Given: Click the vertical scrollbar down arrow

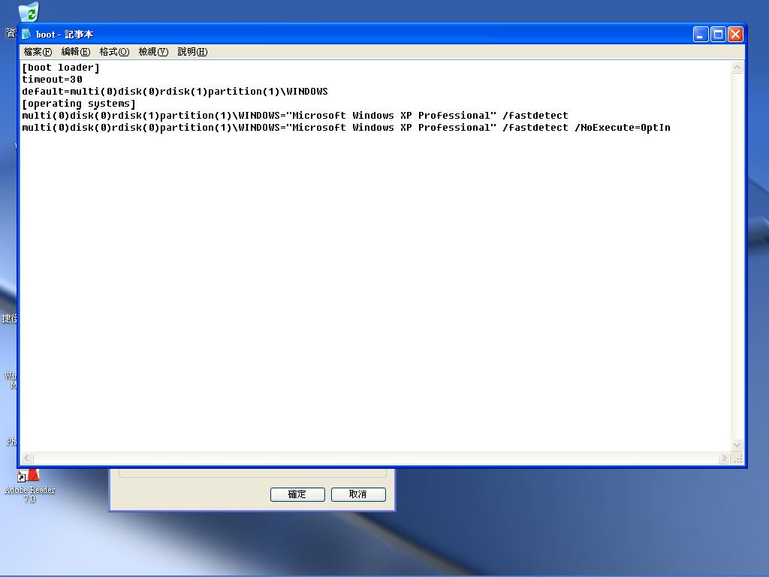Looking at the screenshot, I should pyautogui.click(x=737, y=445).
